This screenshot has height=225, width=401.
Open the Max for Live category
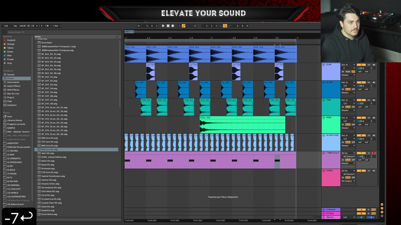point(13,93)
